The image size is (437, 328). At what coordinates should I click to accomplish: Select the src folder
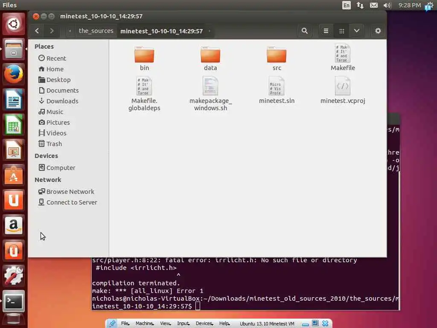277,58
